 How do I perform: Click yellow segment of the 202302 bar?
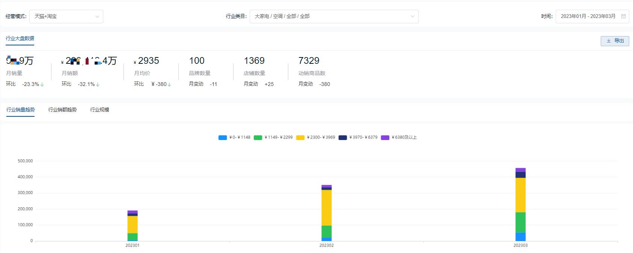[x=326, y=208]
